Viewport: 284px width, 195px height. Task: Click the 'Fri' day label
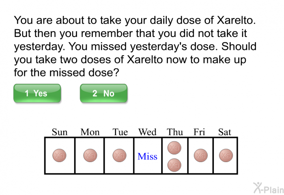(x=199, y=132)
